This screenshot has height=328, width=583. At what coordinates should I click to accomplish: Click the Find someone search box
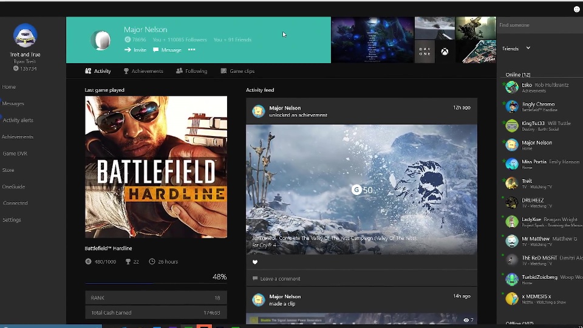coord(540,25)
